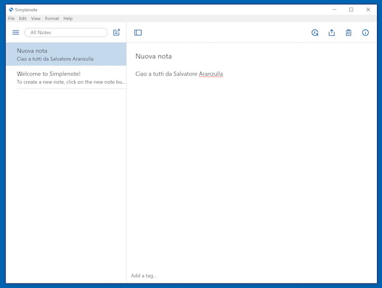The image size is (382, 288).
Task: Open the 'Welcome to Simplenote!' note
Action: [x=66, y=77]
